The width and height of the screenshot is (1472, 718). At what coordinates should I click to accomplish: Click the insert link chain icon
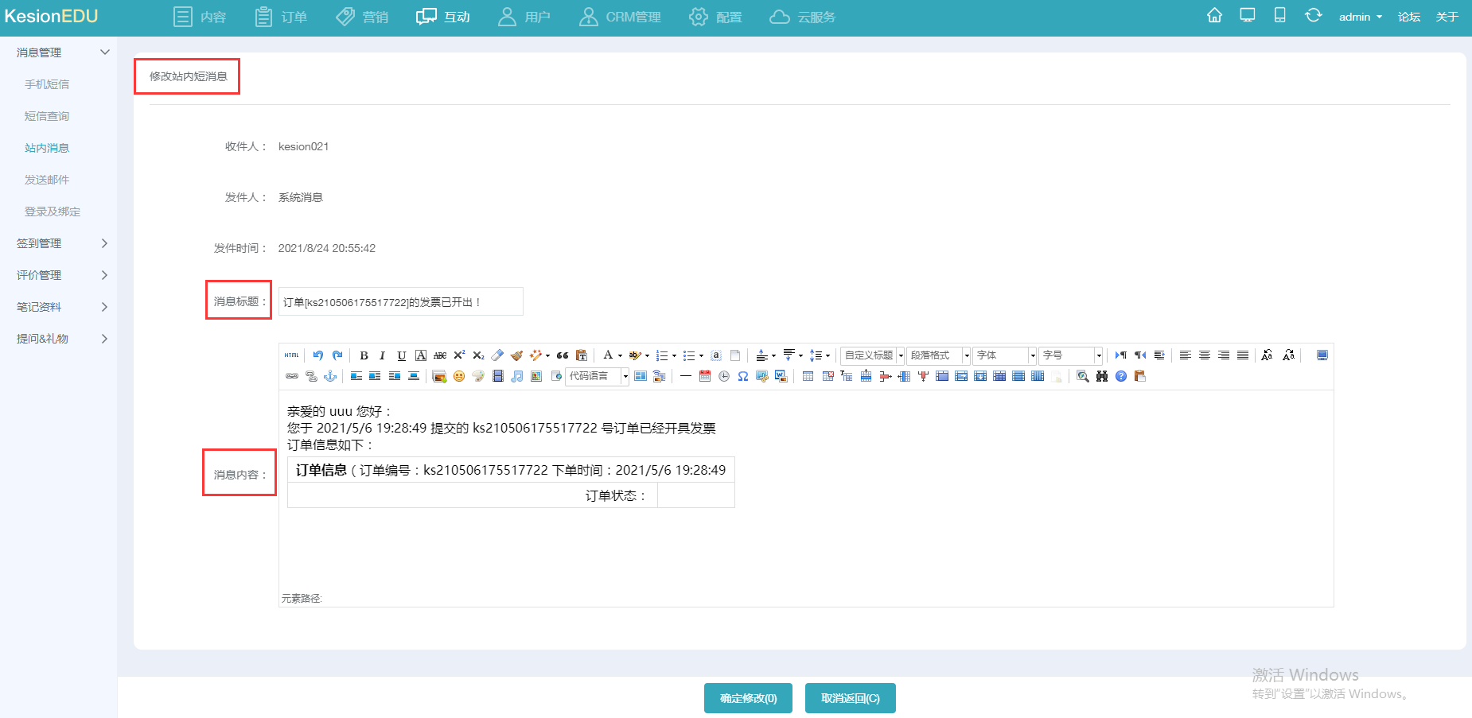click(x=292, y=376)
